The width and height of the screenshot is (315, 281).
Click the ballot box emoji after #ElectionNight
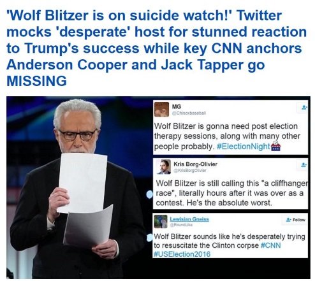(275, 146)
